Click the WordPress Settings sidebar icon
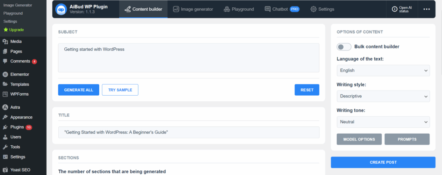Screen dimensions: 442x175 (x=5, y=157)
